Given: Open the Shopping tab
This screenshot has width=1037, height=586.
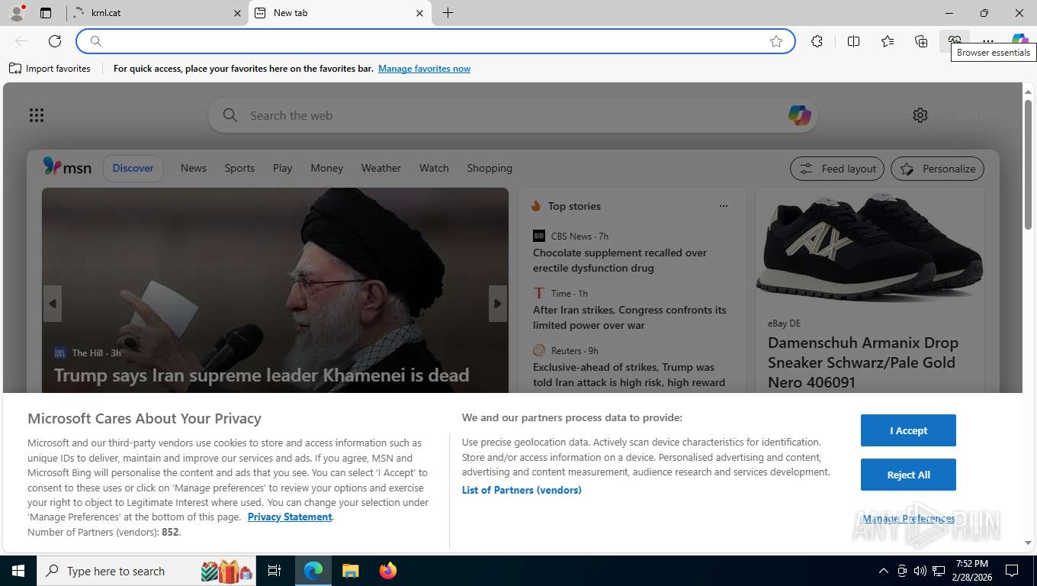Looking at the screenshot, I should pos(490,168).
